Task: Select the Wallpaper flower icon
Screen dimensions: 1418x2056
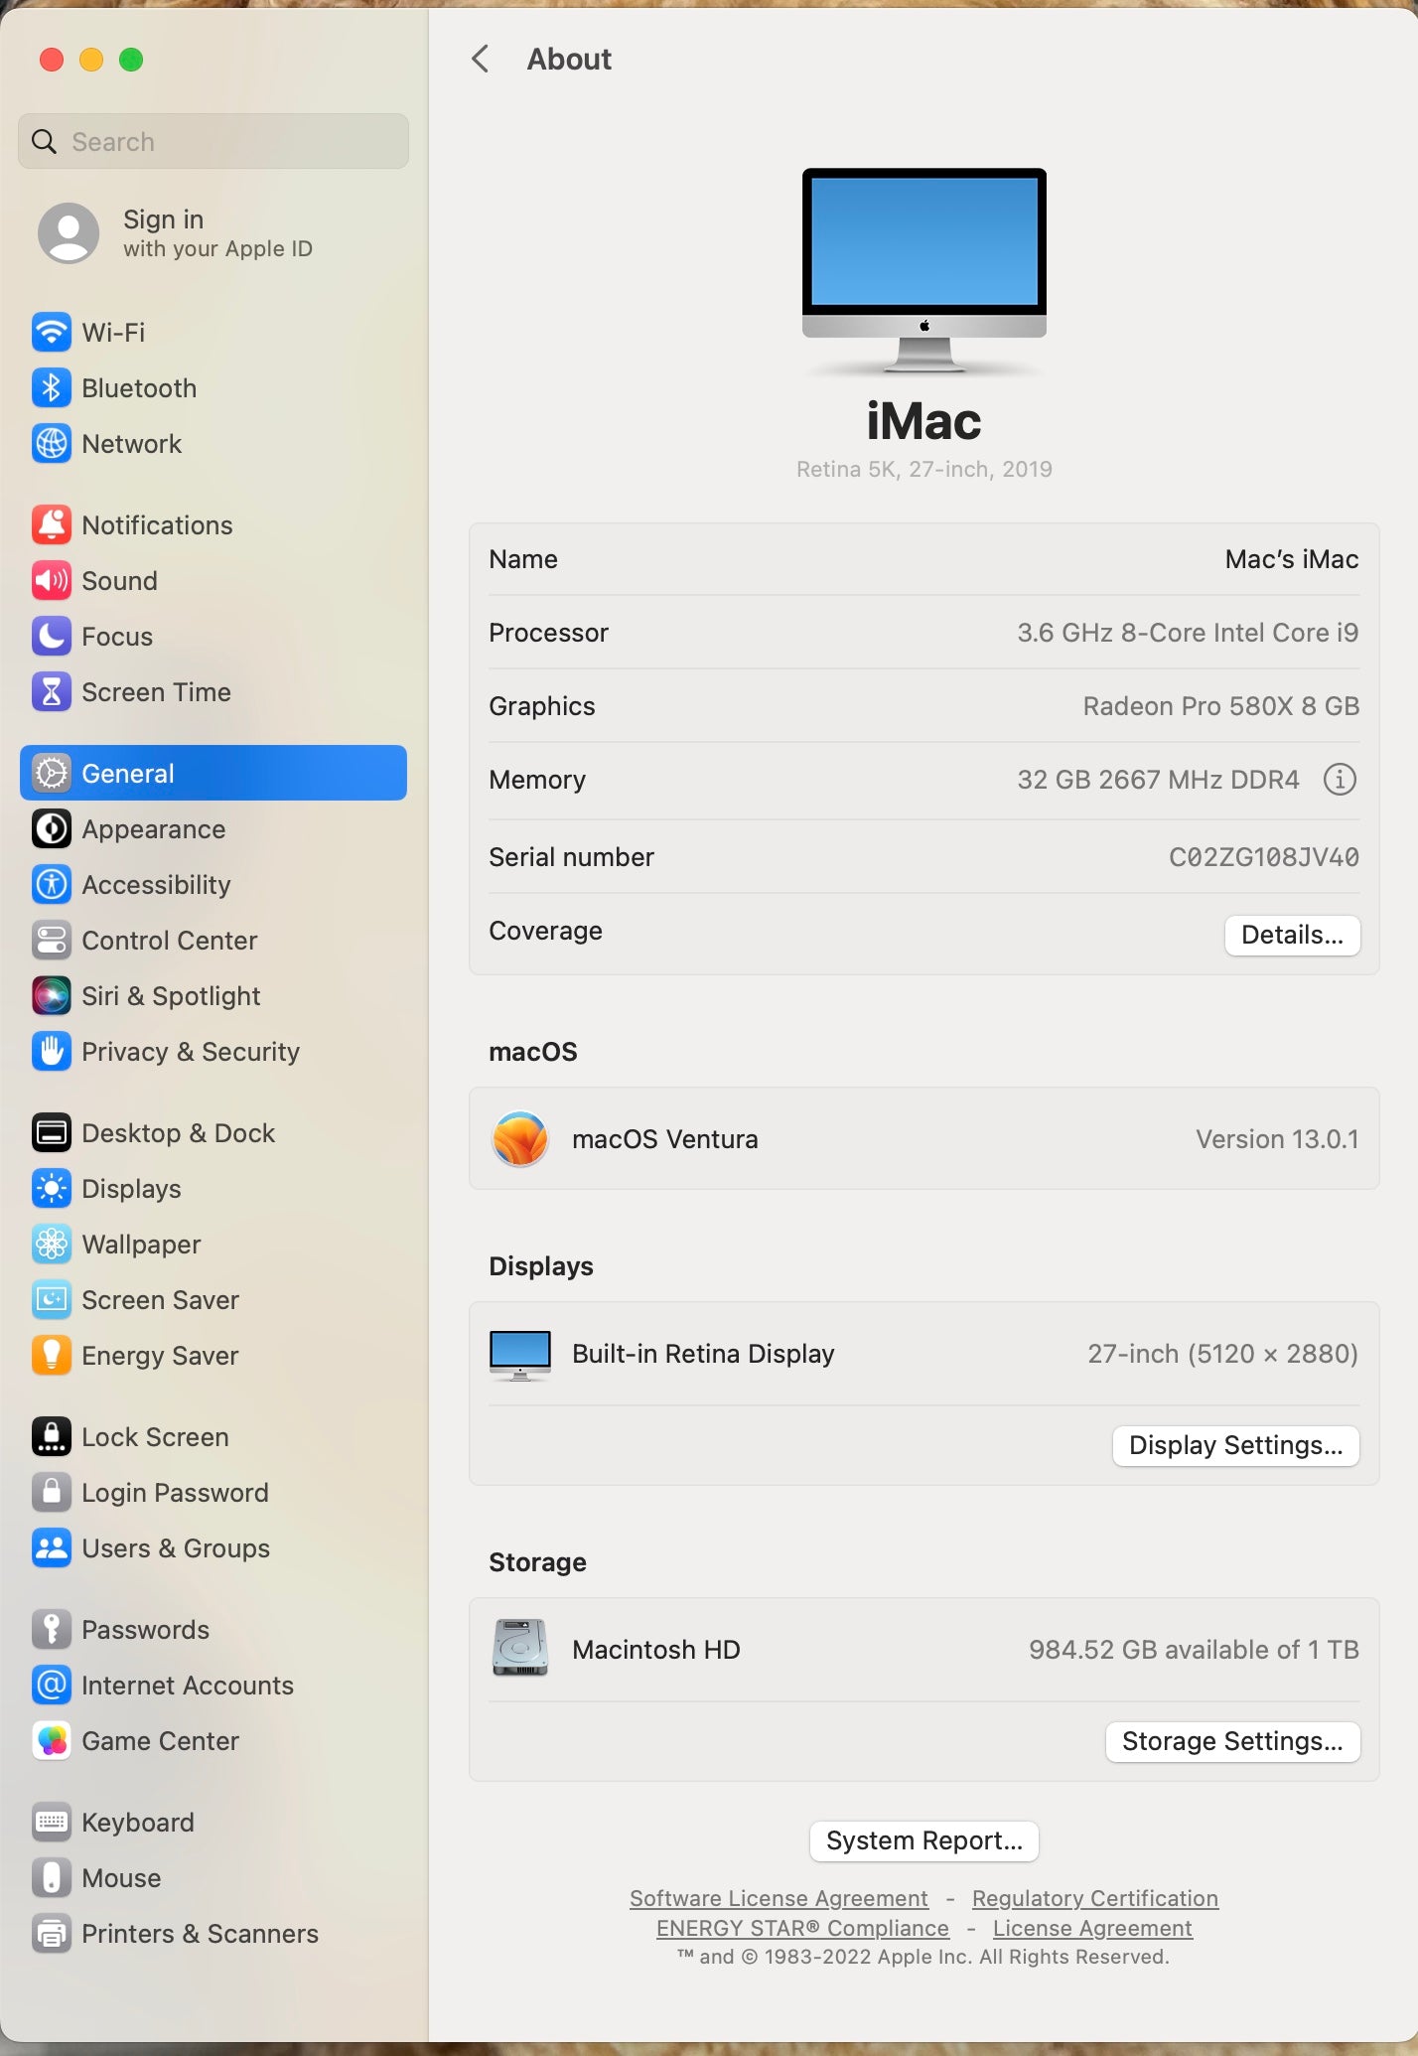Action: 52,1245
